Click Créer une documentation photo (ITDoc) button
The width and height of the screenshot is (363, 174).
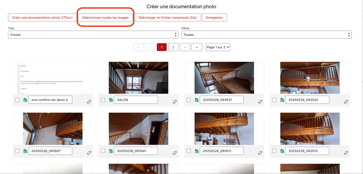(x=42, y=18)
